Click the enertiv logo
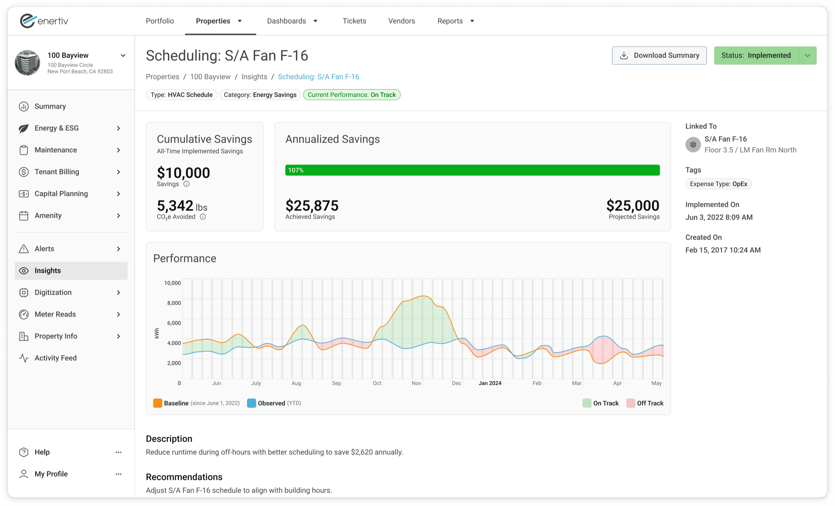Image resolution: width=835 pixels, height=506 pixels. click(x=44, y=21)
